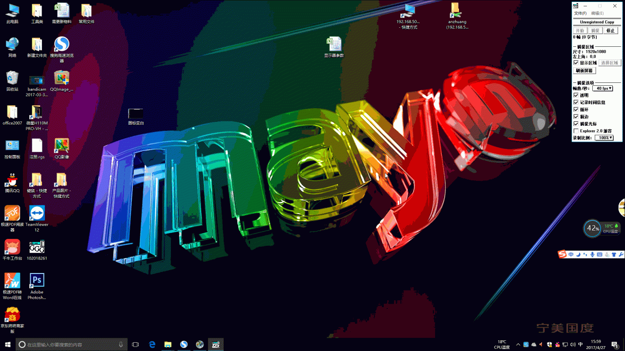
Task: Click the Sogou input S logo
Action: pyautogui.click(x=562, y=254)
